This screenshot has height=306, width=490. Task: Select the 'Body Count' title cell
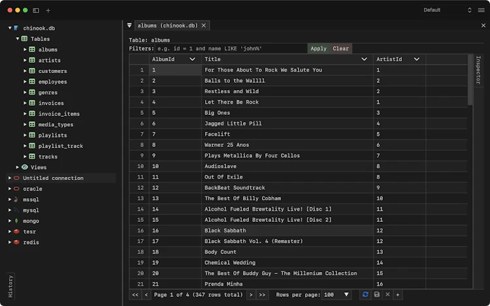point(287,252)
